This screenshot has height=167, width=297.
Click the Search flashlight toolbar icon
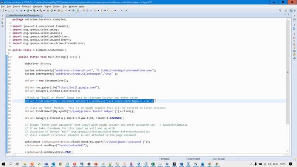tap(66, 10)
